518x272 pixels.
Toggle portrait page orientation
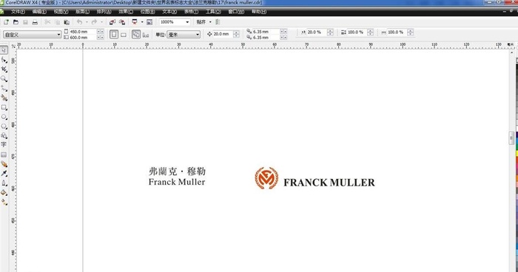click(114, 34)
